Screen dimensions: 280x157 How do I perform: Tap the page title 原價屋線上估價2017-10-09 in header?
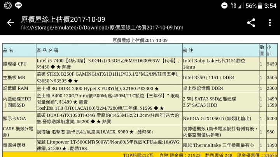(x=63, y=19)
